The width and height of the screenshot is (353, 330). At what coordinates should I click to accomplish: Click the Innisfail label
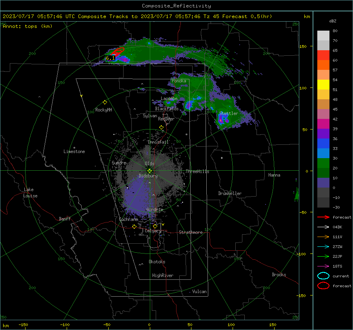pos(158,142)
